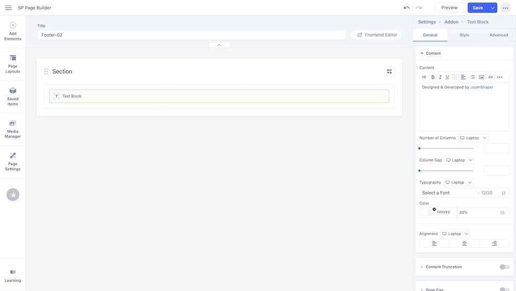Set text alignment in editor toolbar
Viewport: 516px width, 291px height.
(x=463, y=77)
